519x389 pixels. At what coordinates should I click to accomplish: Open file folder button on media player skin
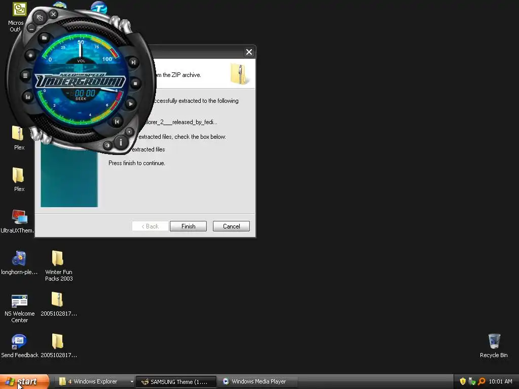pyautogui.click(x=44, y=37)
